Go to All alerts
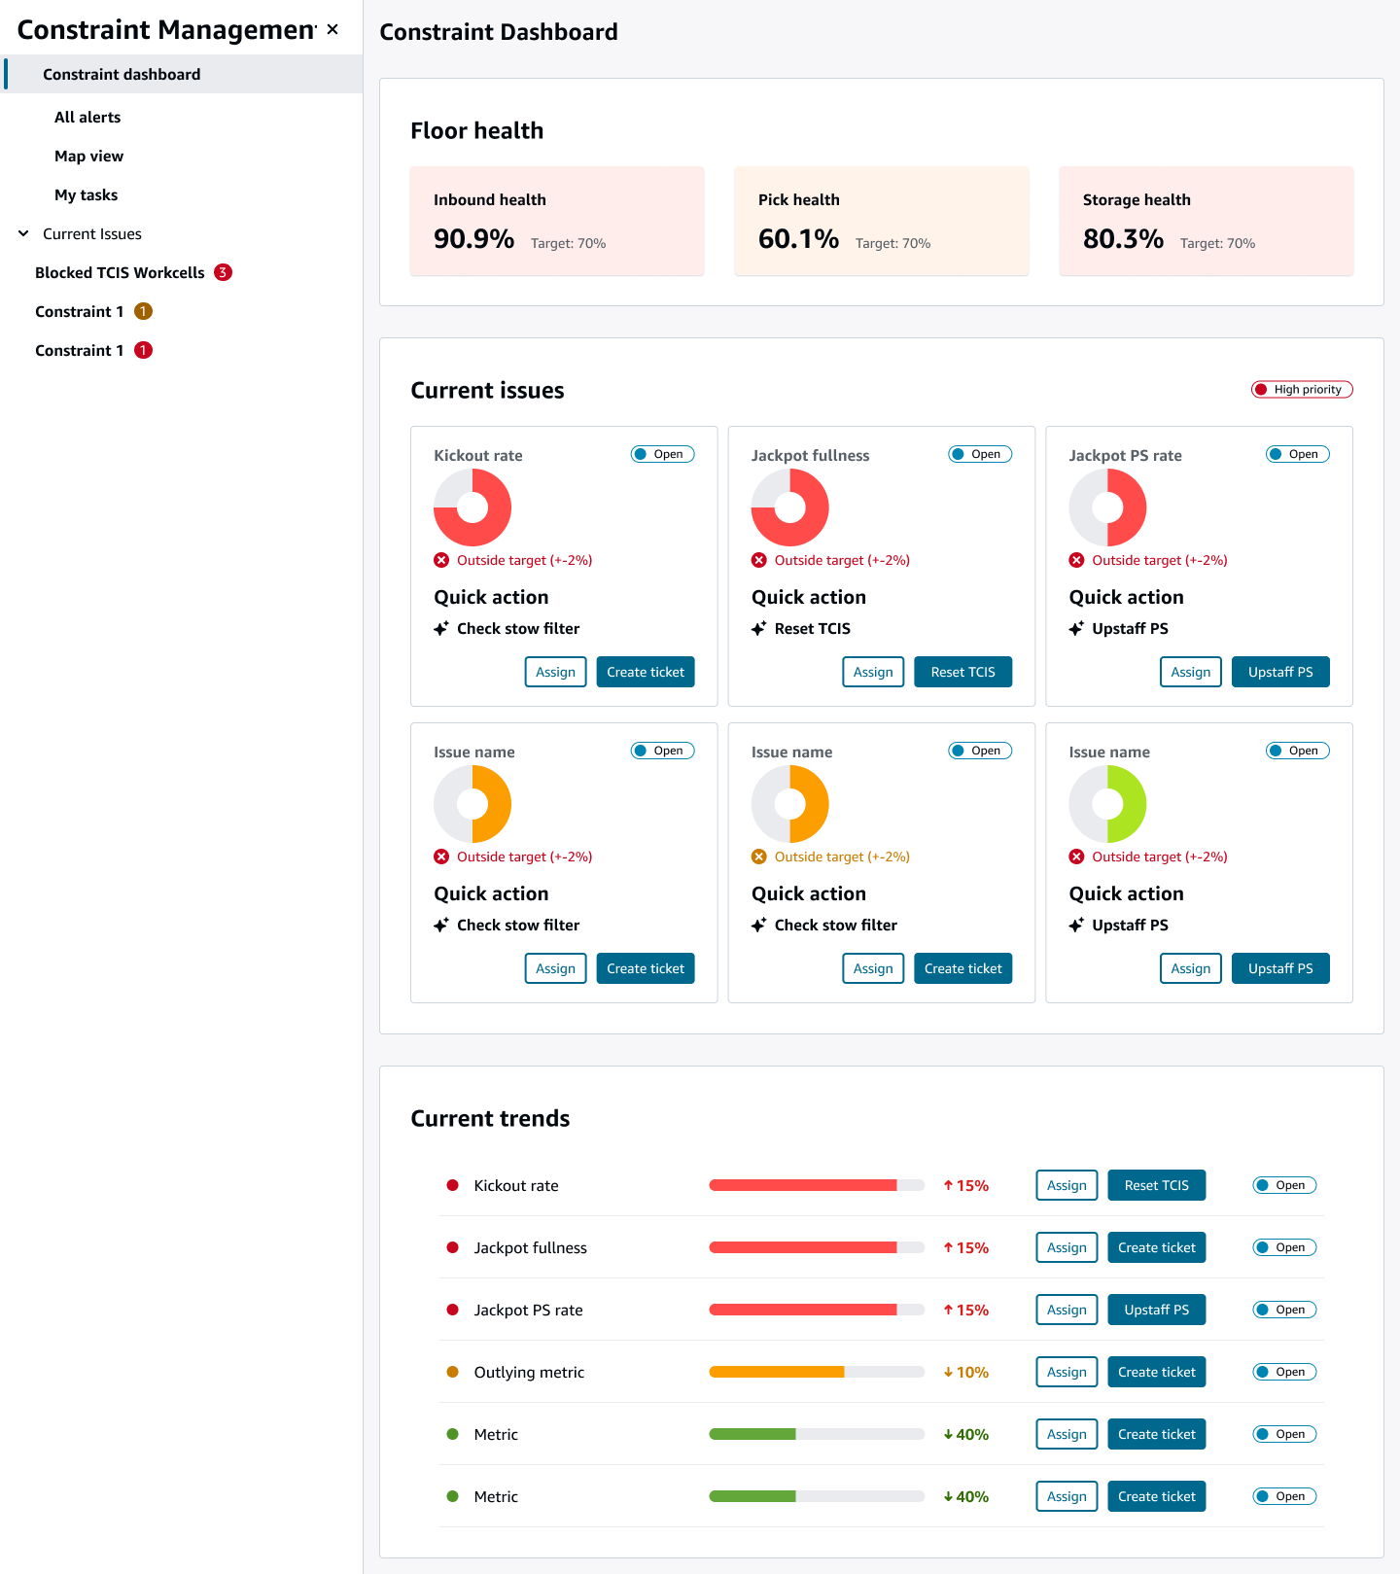This screenshot has height=1574, width=1400. [87, 117]
